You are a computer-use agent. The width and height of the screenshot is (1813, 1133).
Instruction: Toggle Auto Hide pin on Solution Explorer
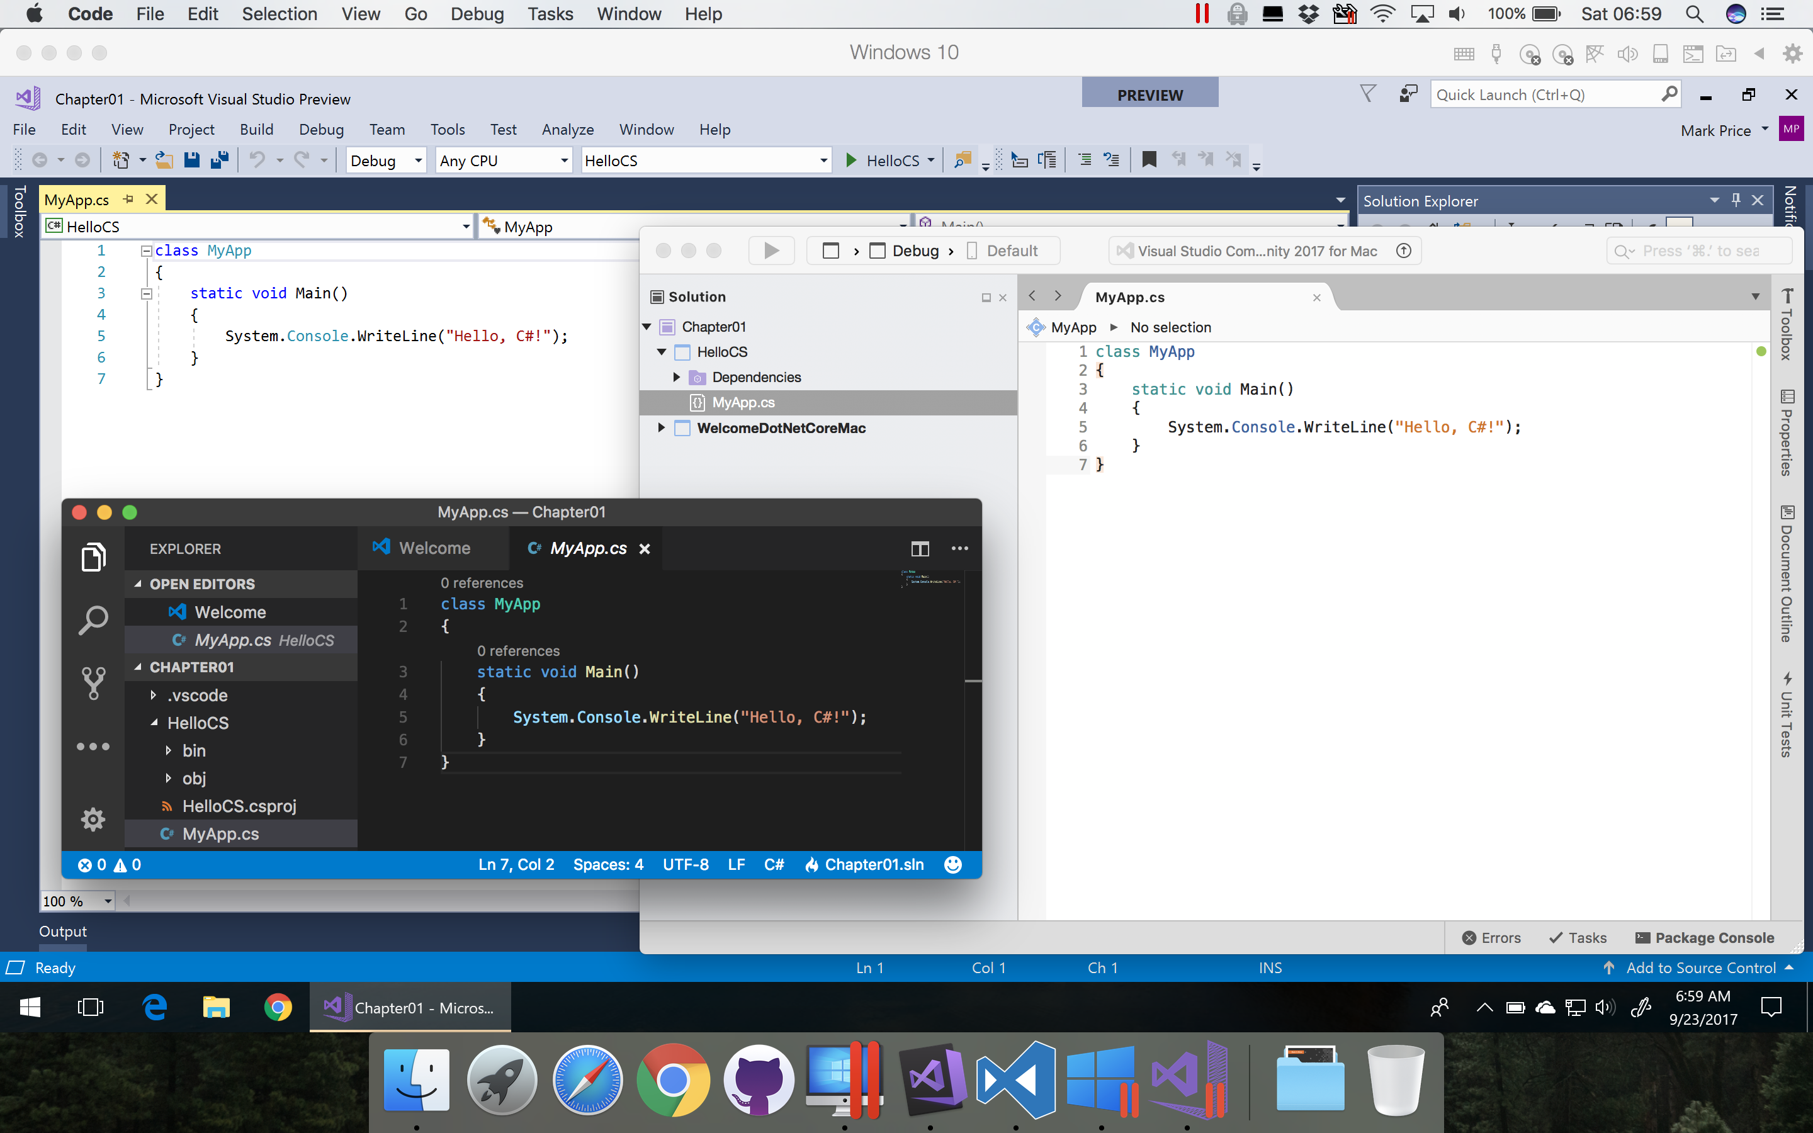tap(1736, 200)
